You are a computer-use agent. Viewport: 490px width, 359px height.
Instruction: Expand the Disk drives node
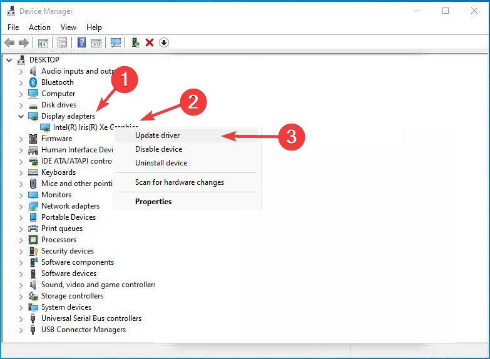(x=21, y=105)
